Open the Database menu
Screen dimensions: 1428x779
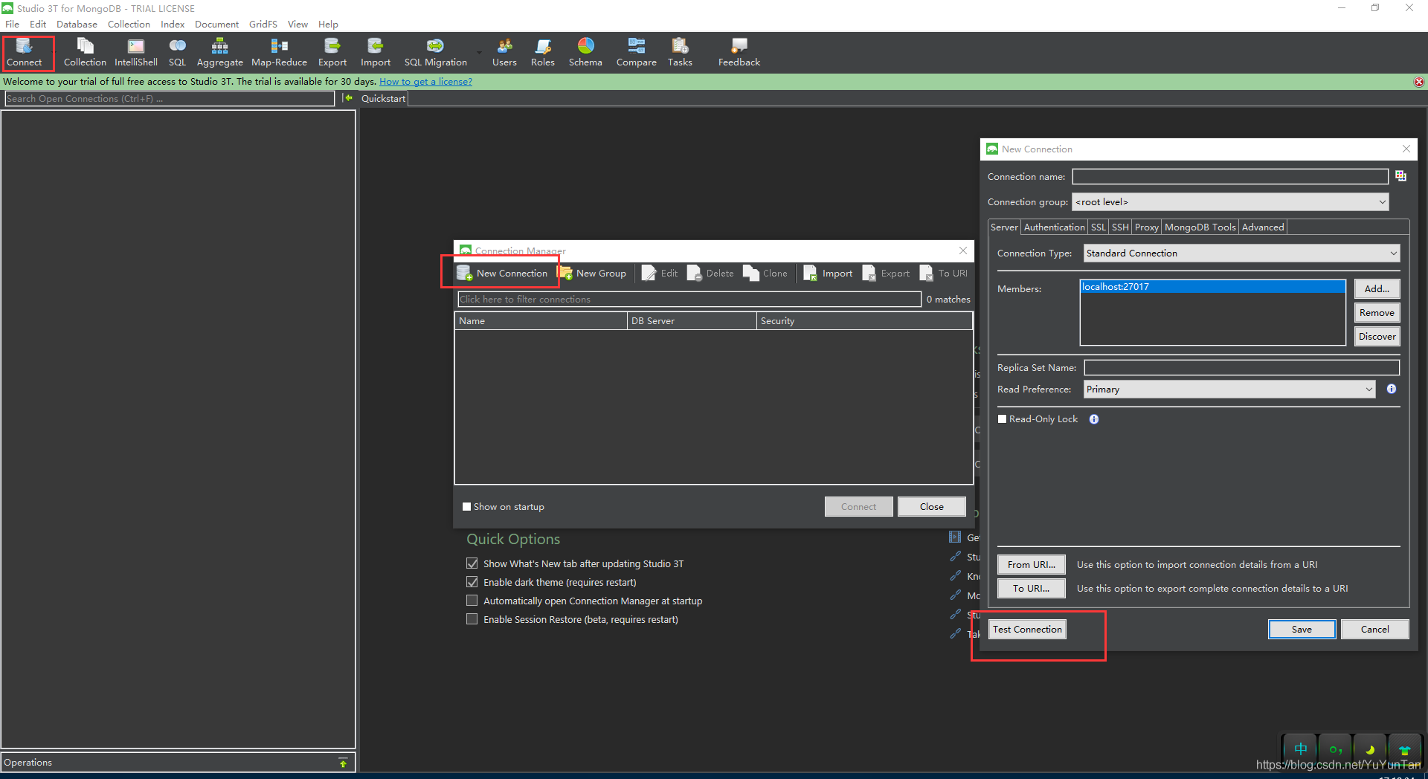(x=77, y=25)
